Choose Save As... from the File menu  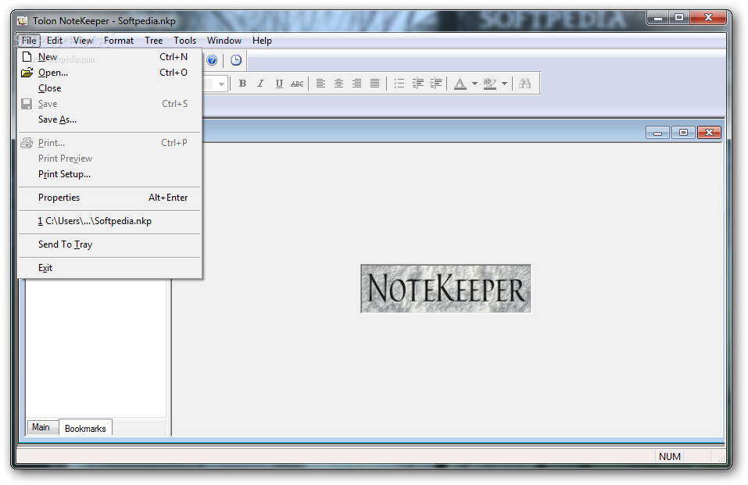coord(109,119)
